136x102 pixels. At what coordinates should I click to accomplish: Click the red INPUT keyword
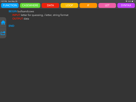pos(16,15)
